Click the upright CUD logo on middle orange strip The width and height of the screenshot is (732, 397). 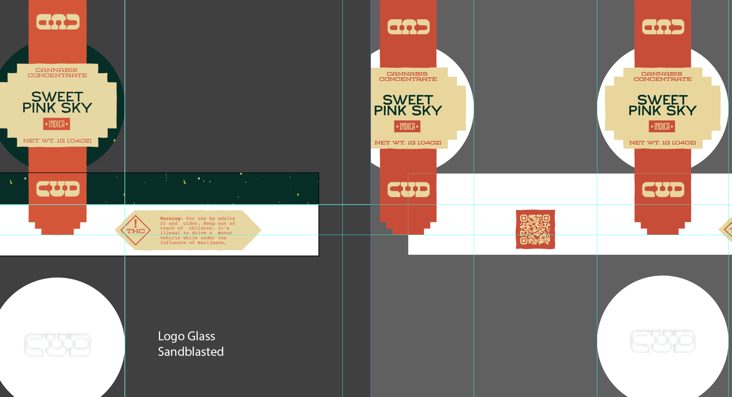tap(408, 189)
